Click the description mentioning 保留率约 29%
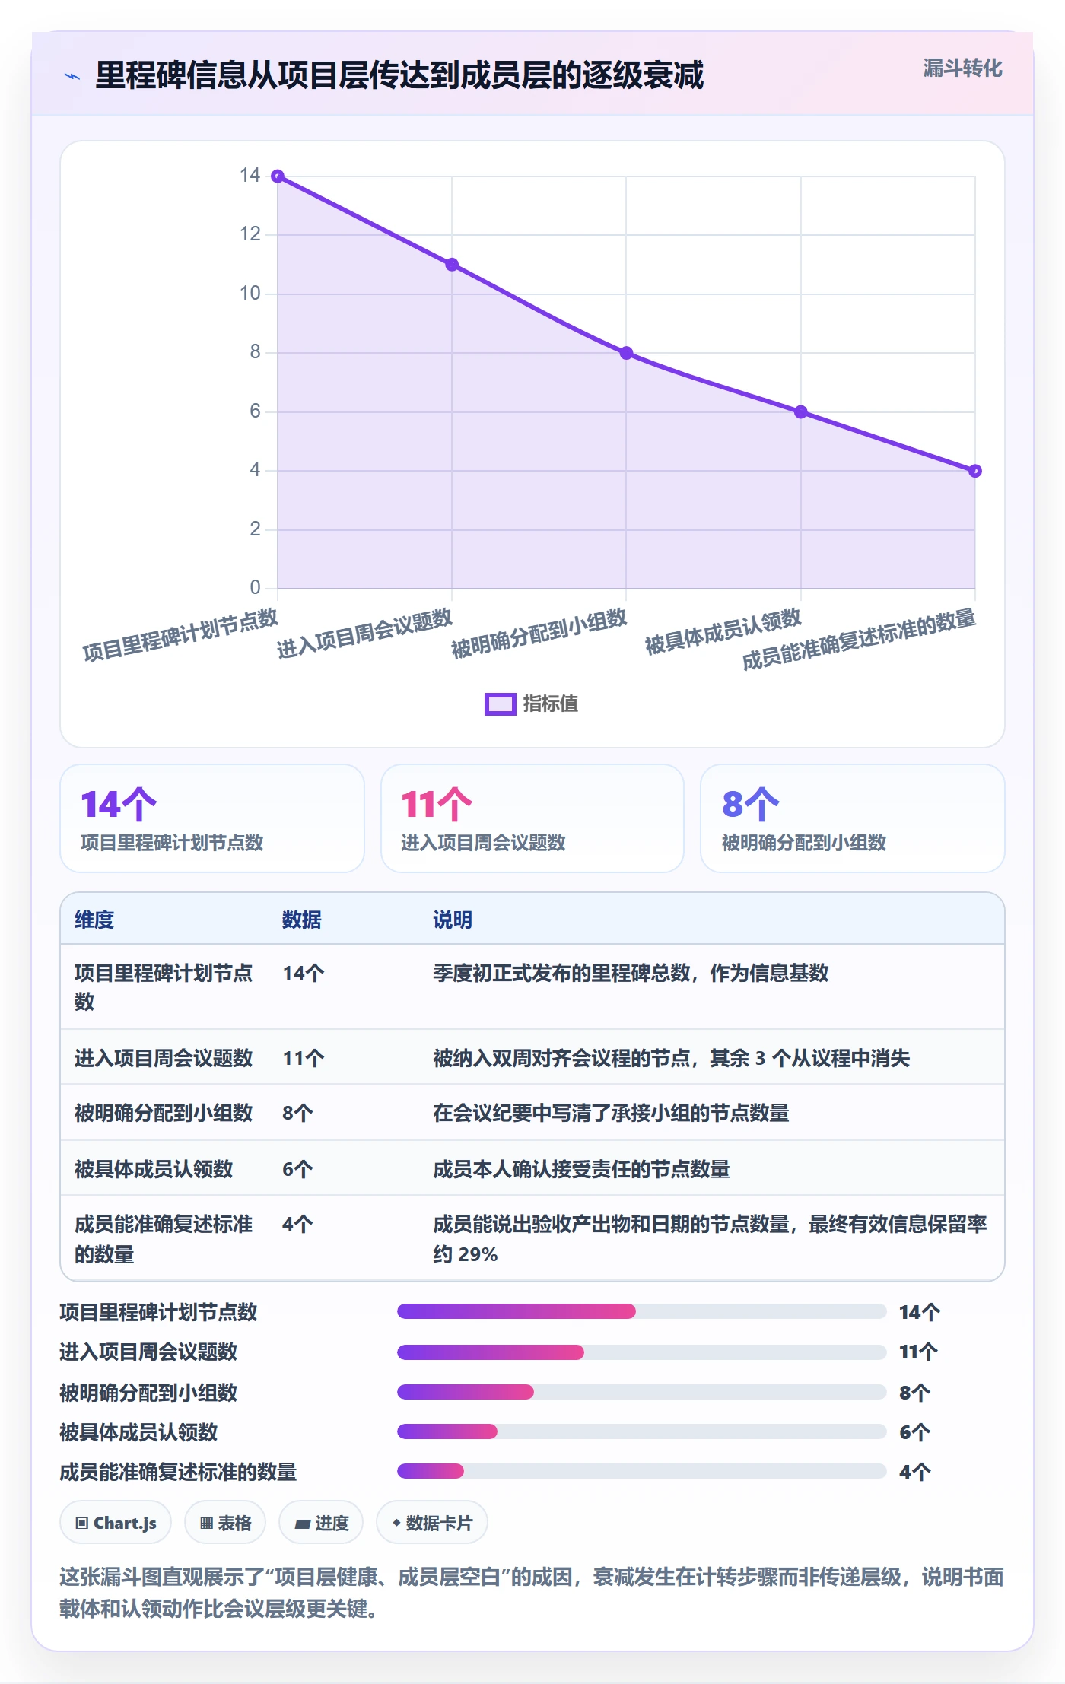This screenshot has height=1684, width=1065. [710, 1239]
